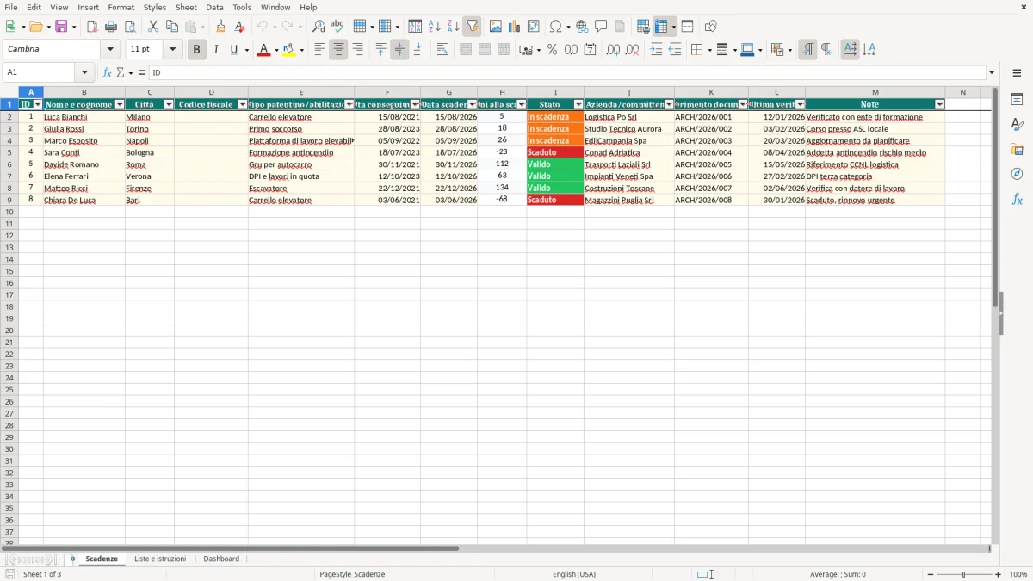The width and height of the screenshot is (1033, 581).
Task: Click the Save document icon
Action: [61, 27]
